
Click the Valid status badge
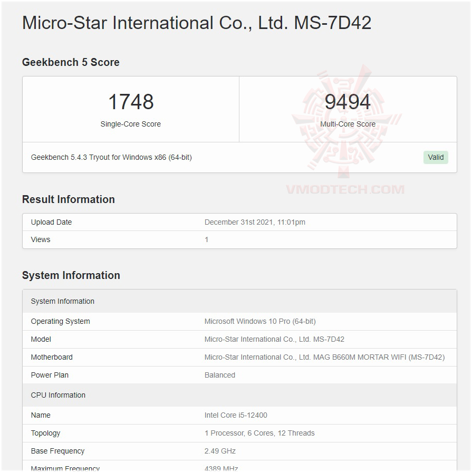436,157
